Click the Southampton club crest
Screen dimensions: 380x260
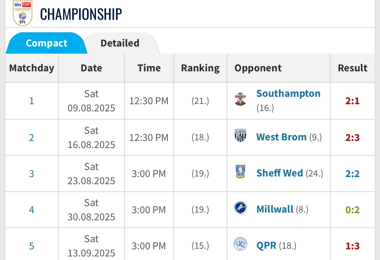pos(240,99)
